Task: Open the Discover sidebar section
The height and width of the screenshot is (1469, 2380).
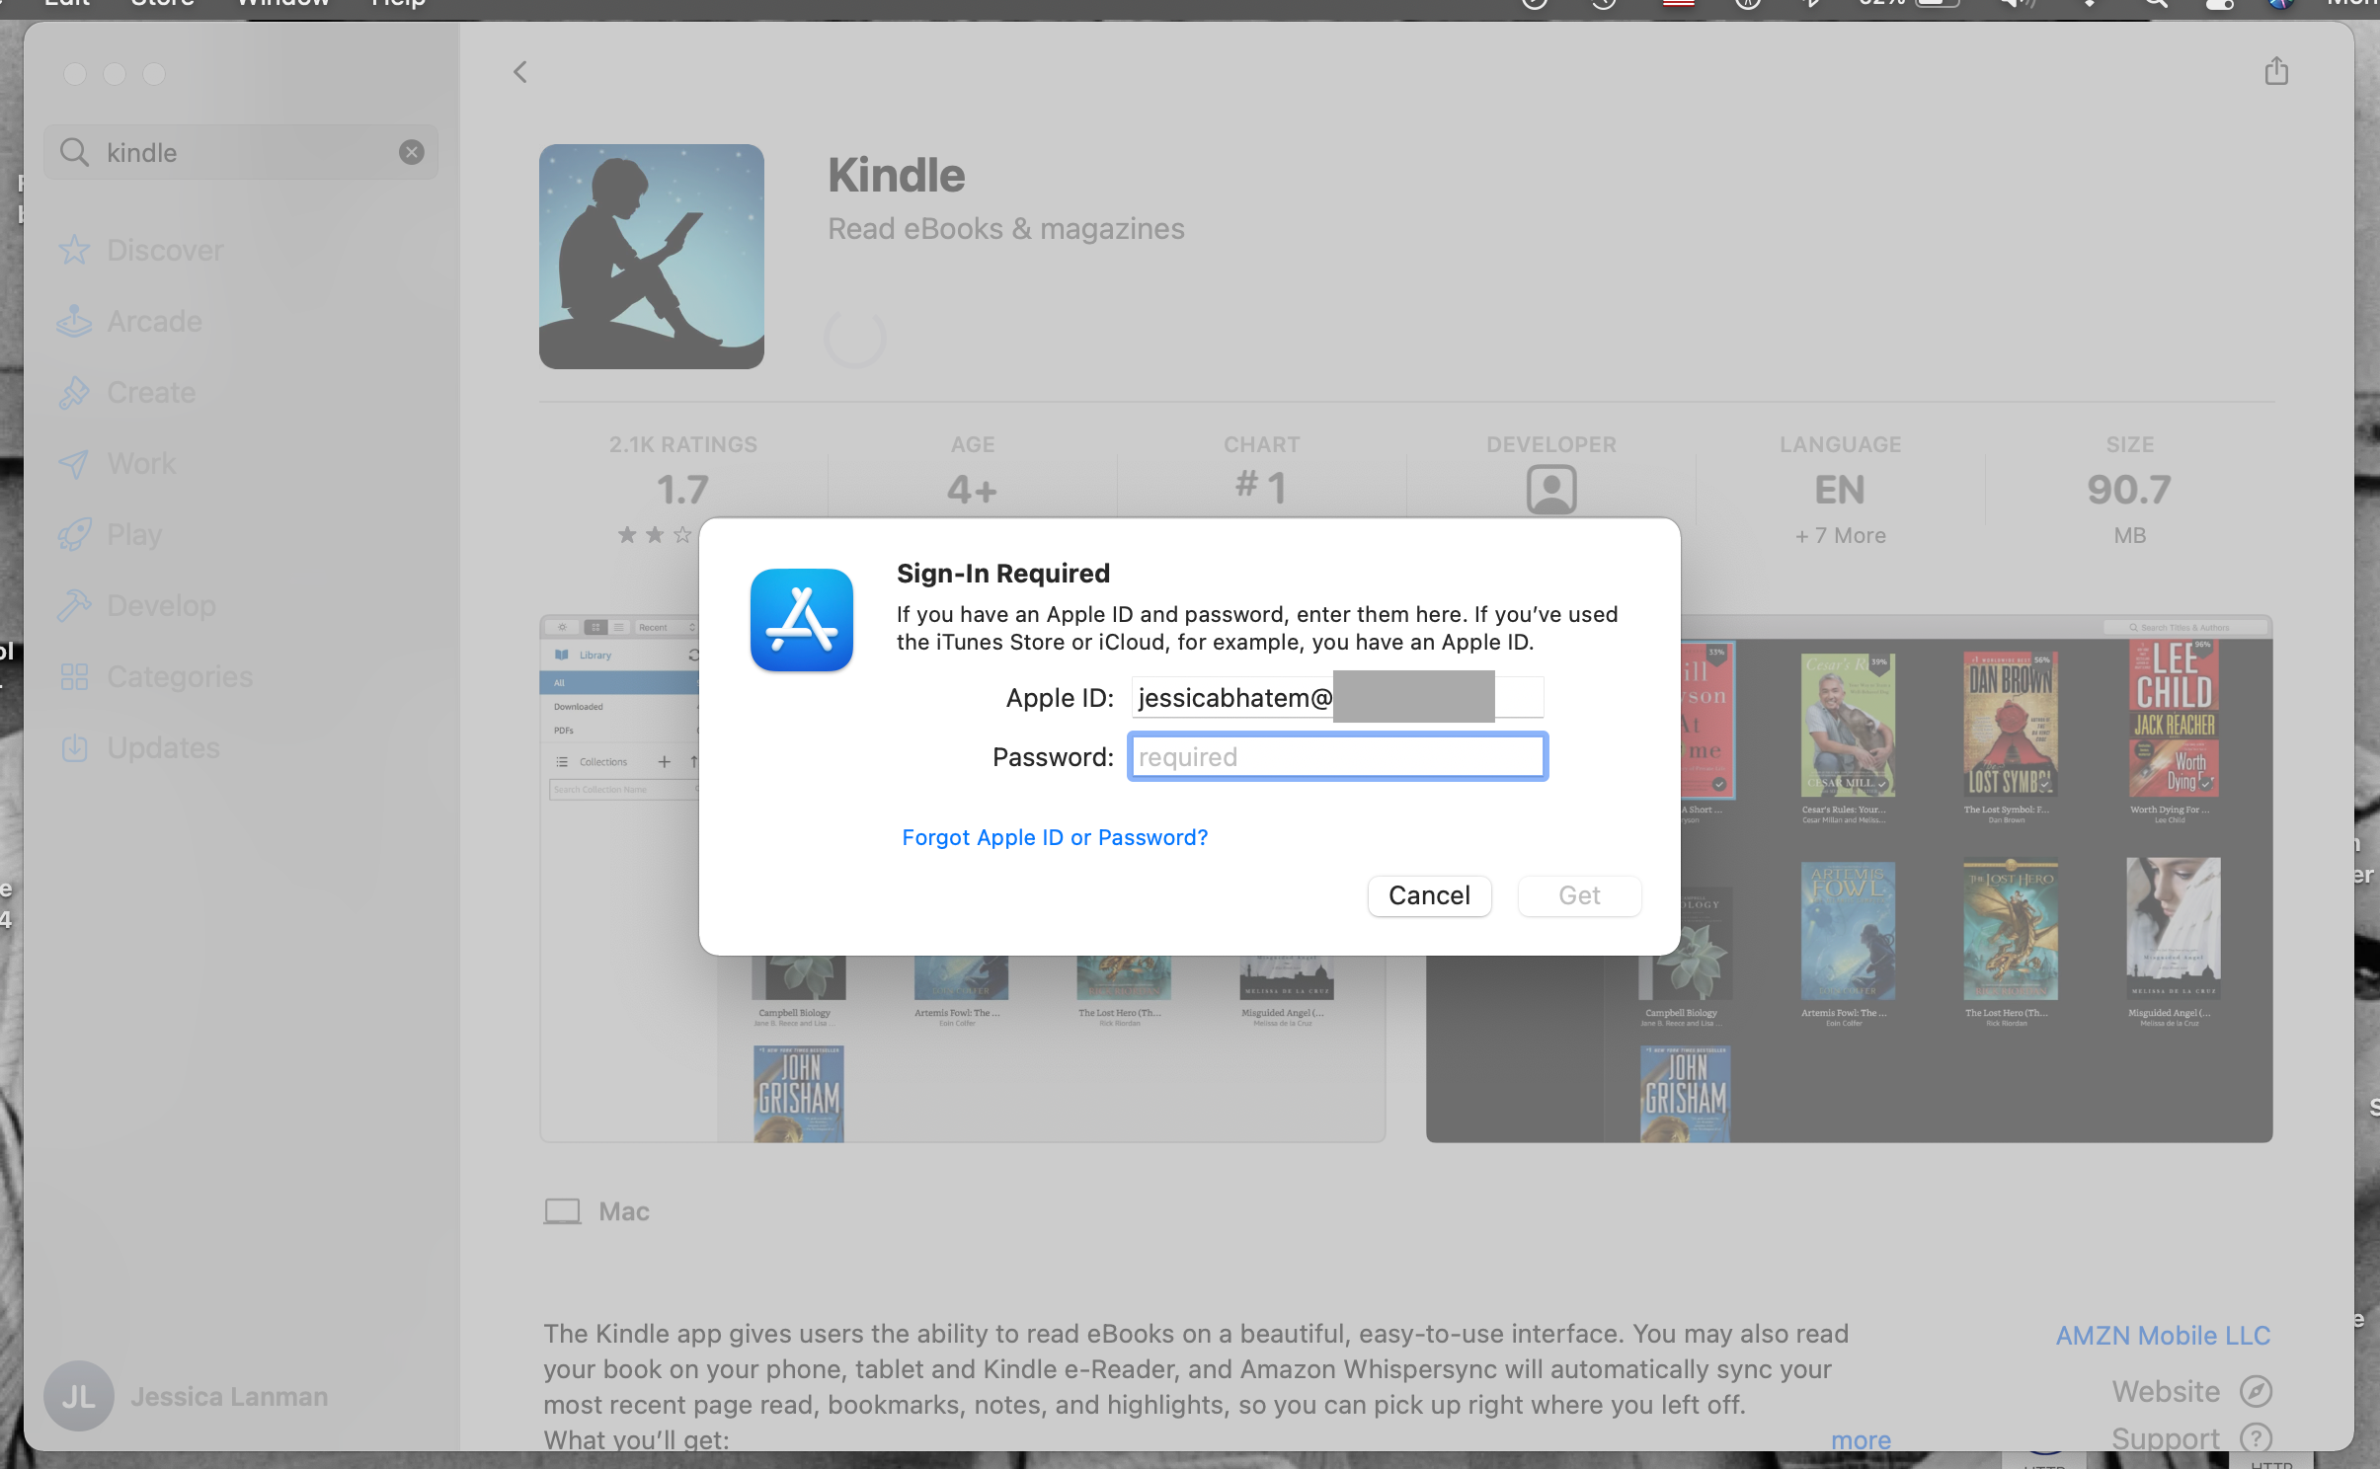Action: click(164, 251)
